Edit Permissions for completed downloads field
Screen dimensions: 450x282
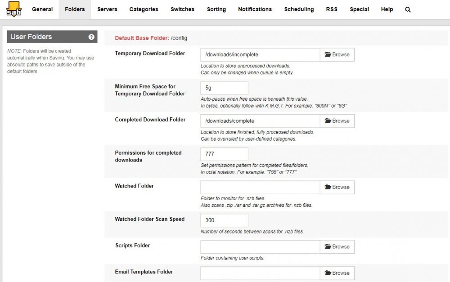click(225, 154)
